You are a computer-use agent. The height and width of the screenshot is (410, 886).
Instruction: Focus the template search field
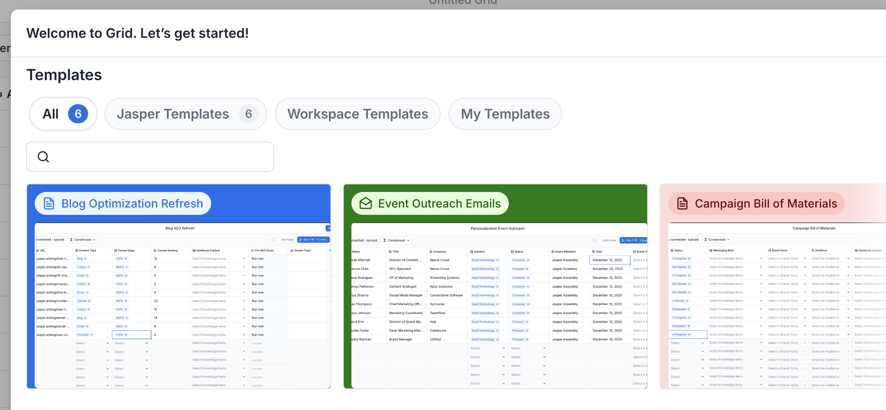pos(150,157)
